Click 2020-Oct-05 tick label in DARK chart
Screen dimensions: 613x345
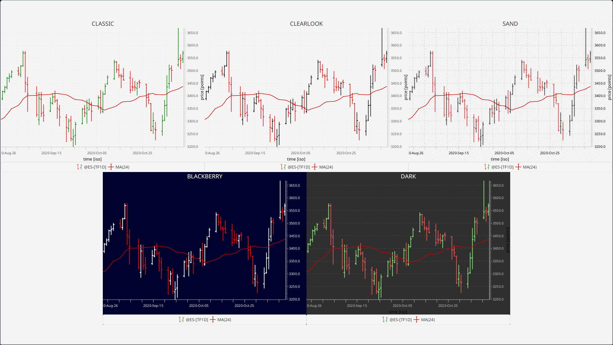point(402,306)
